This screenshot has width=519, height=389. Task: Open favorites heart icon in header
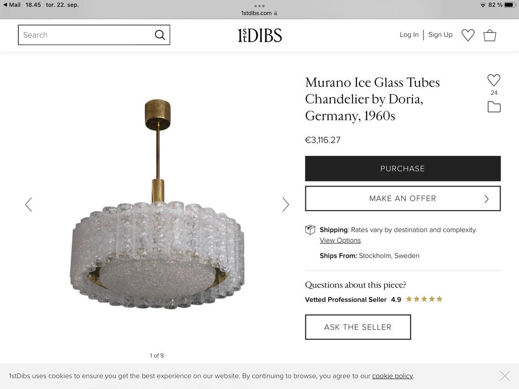pos(468,35)
